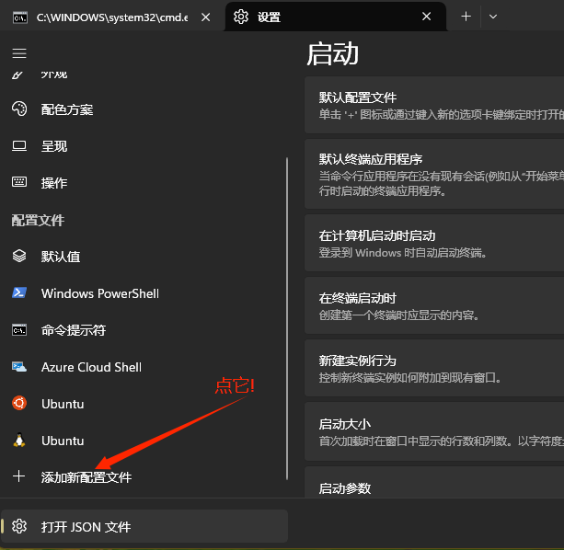
Task: Click the 配置文件 section header
Action: tap(38, 220)
